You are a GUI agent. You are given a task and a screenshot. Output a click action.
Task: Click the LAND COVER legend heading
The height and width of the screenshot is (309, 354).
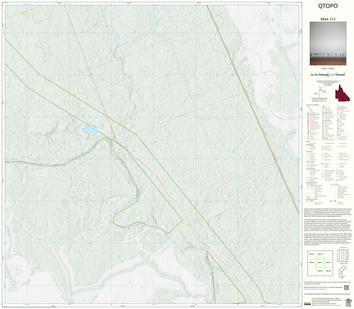[310, 162]
